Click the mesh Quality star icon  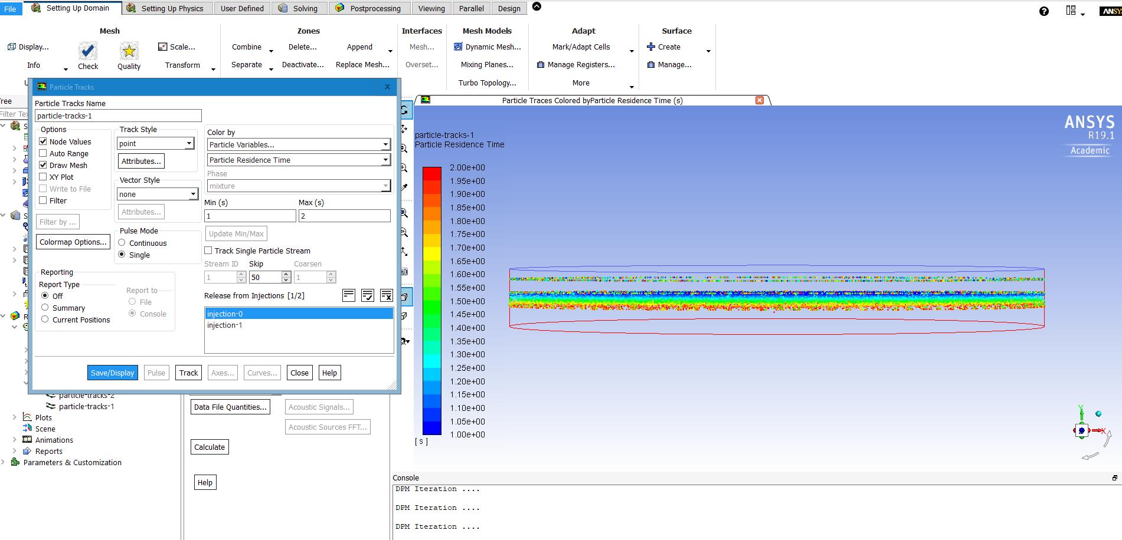coord(129,51)
